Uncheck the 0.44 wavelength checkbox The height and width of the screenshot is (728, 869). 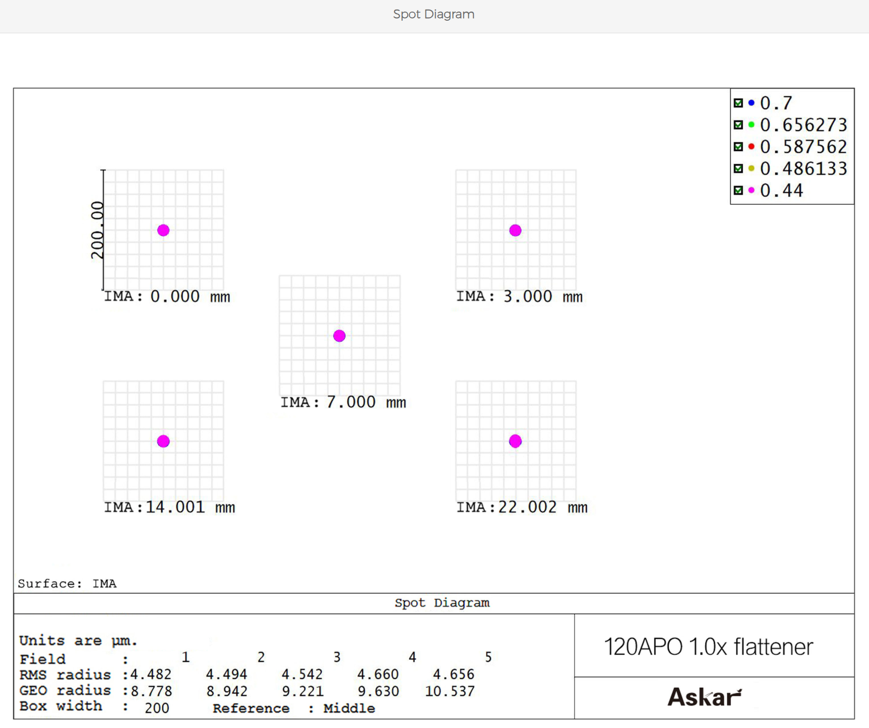click(x=738, y=191)
